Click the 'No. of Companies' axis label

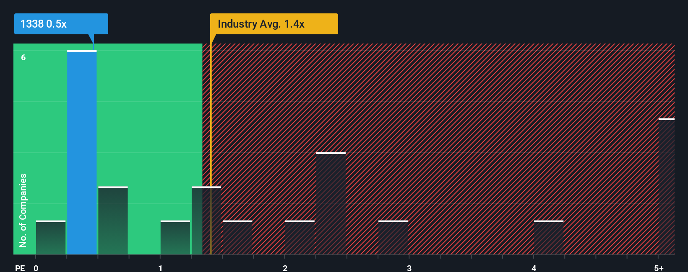click(23, 210)
